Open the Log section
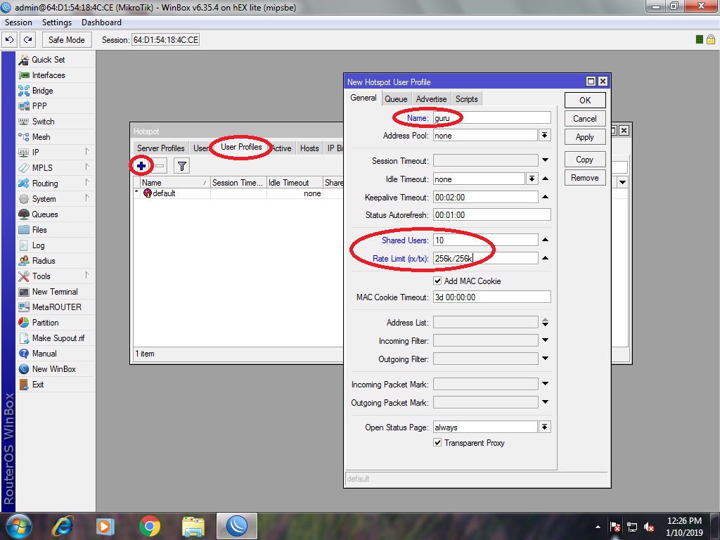Screen dimensions: 720x540 (x=38, y=245)
